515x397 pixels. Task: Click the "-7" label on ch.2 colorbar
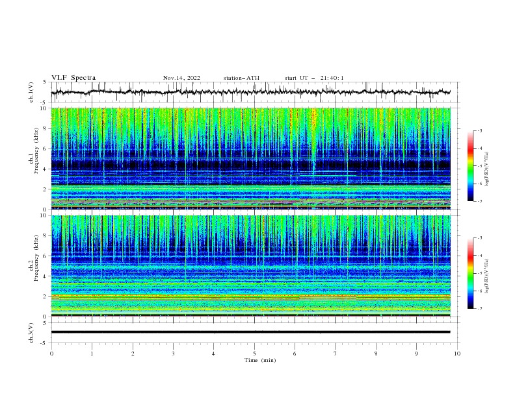pos(480,308)
